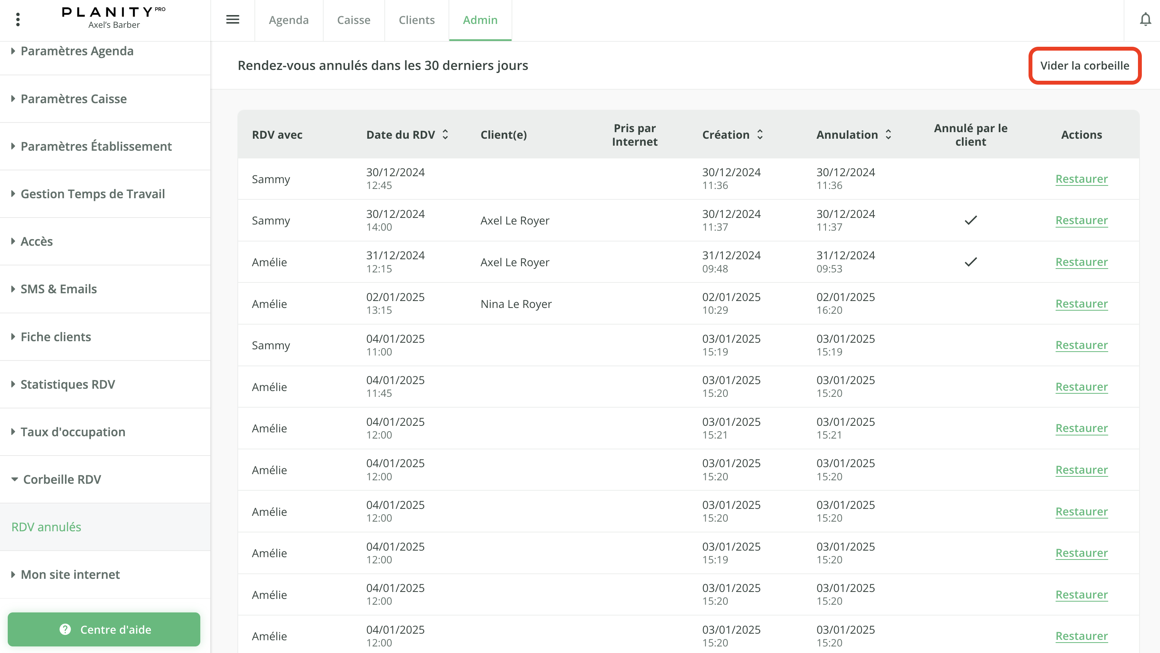1160x653 pixels.
Task: Expand the Fiche clients section
Action: [56, 336]
